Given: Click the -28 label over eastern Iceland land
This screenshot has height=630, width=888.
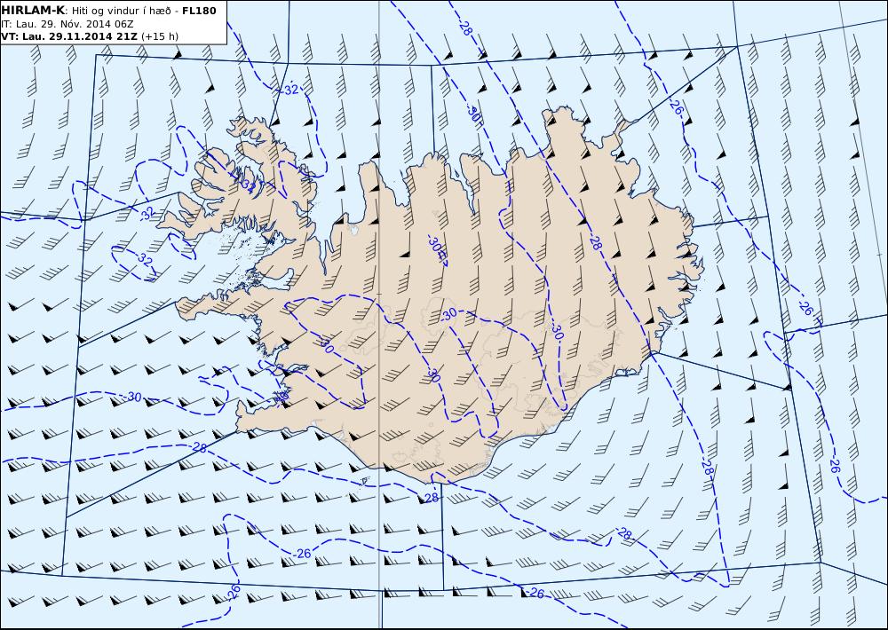Looking at the screenshot, I should click(x=594, y=242).
